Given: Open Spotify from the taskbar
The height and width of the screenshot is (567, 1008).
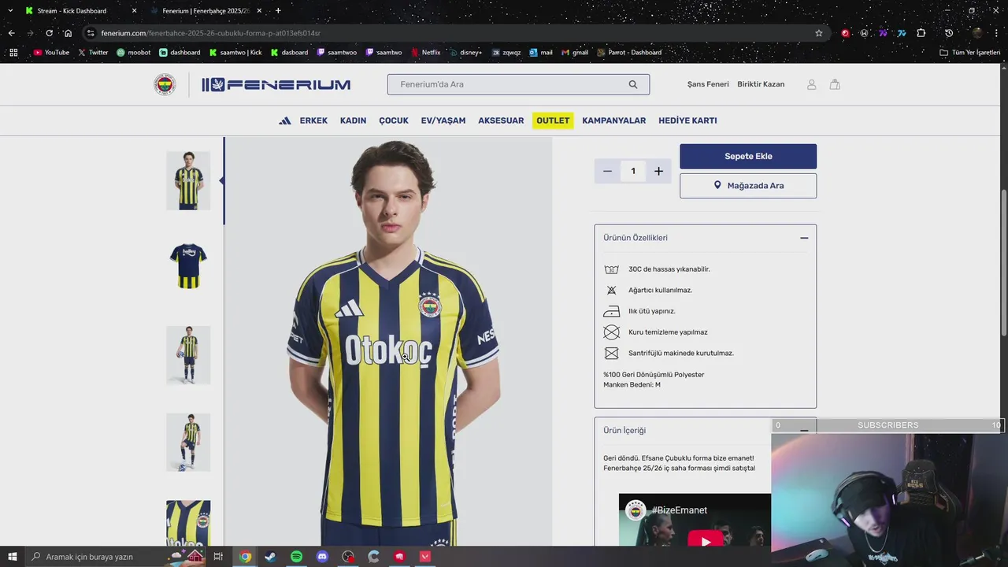Looking at the screenshot, I should [x=296, y=557].
